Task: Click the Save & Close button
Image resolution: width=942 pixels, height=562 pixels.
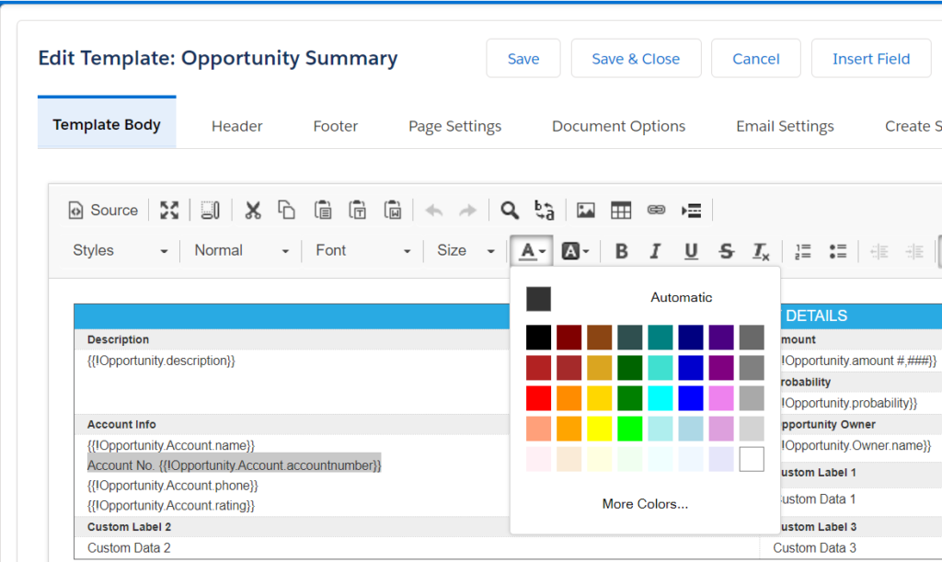Action: 636,58
